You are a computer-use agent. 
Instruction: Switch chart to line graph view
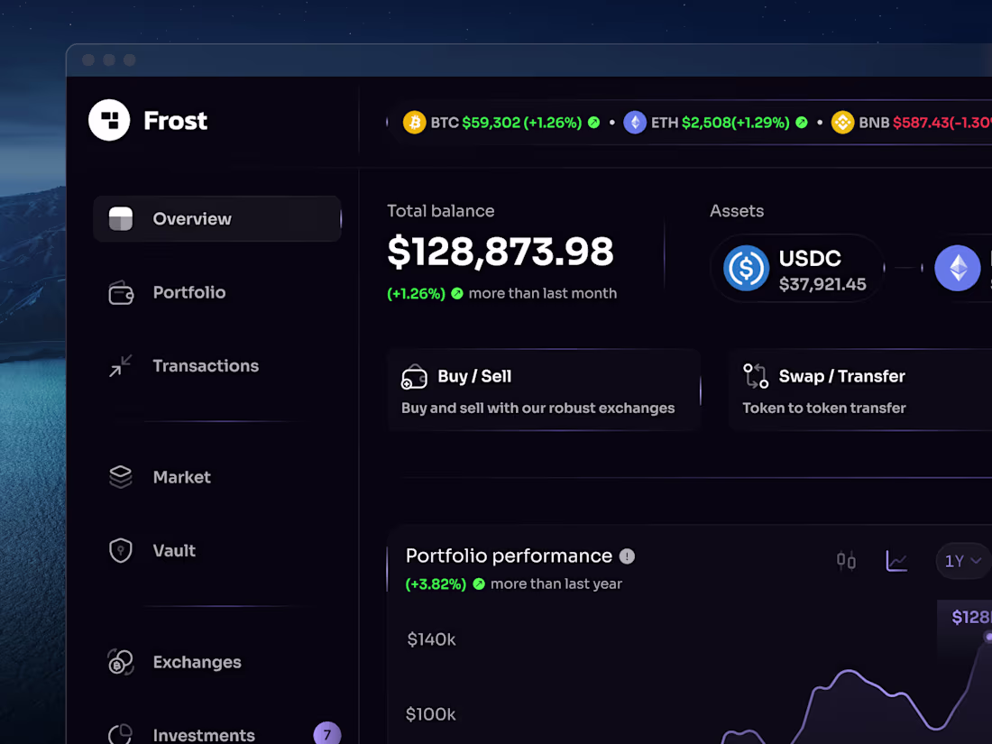click(896, 561)
